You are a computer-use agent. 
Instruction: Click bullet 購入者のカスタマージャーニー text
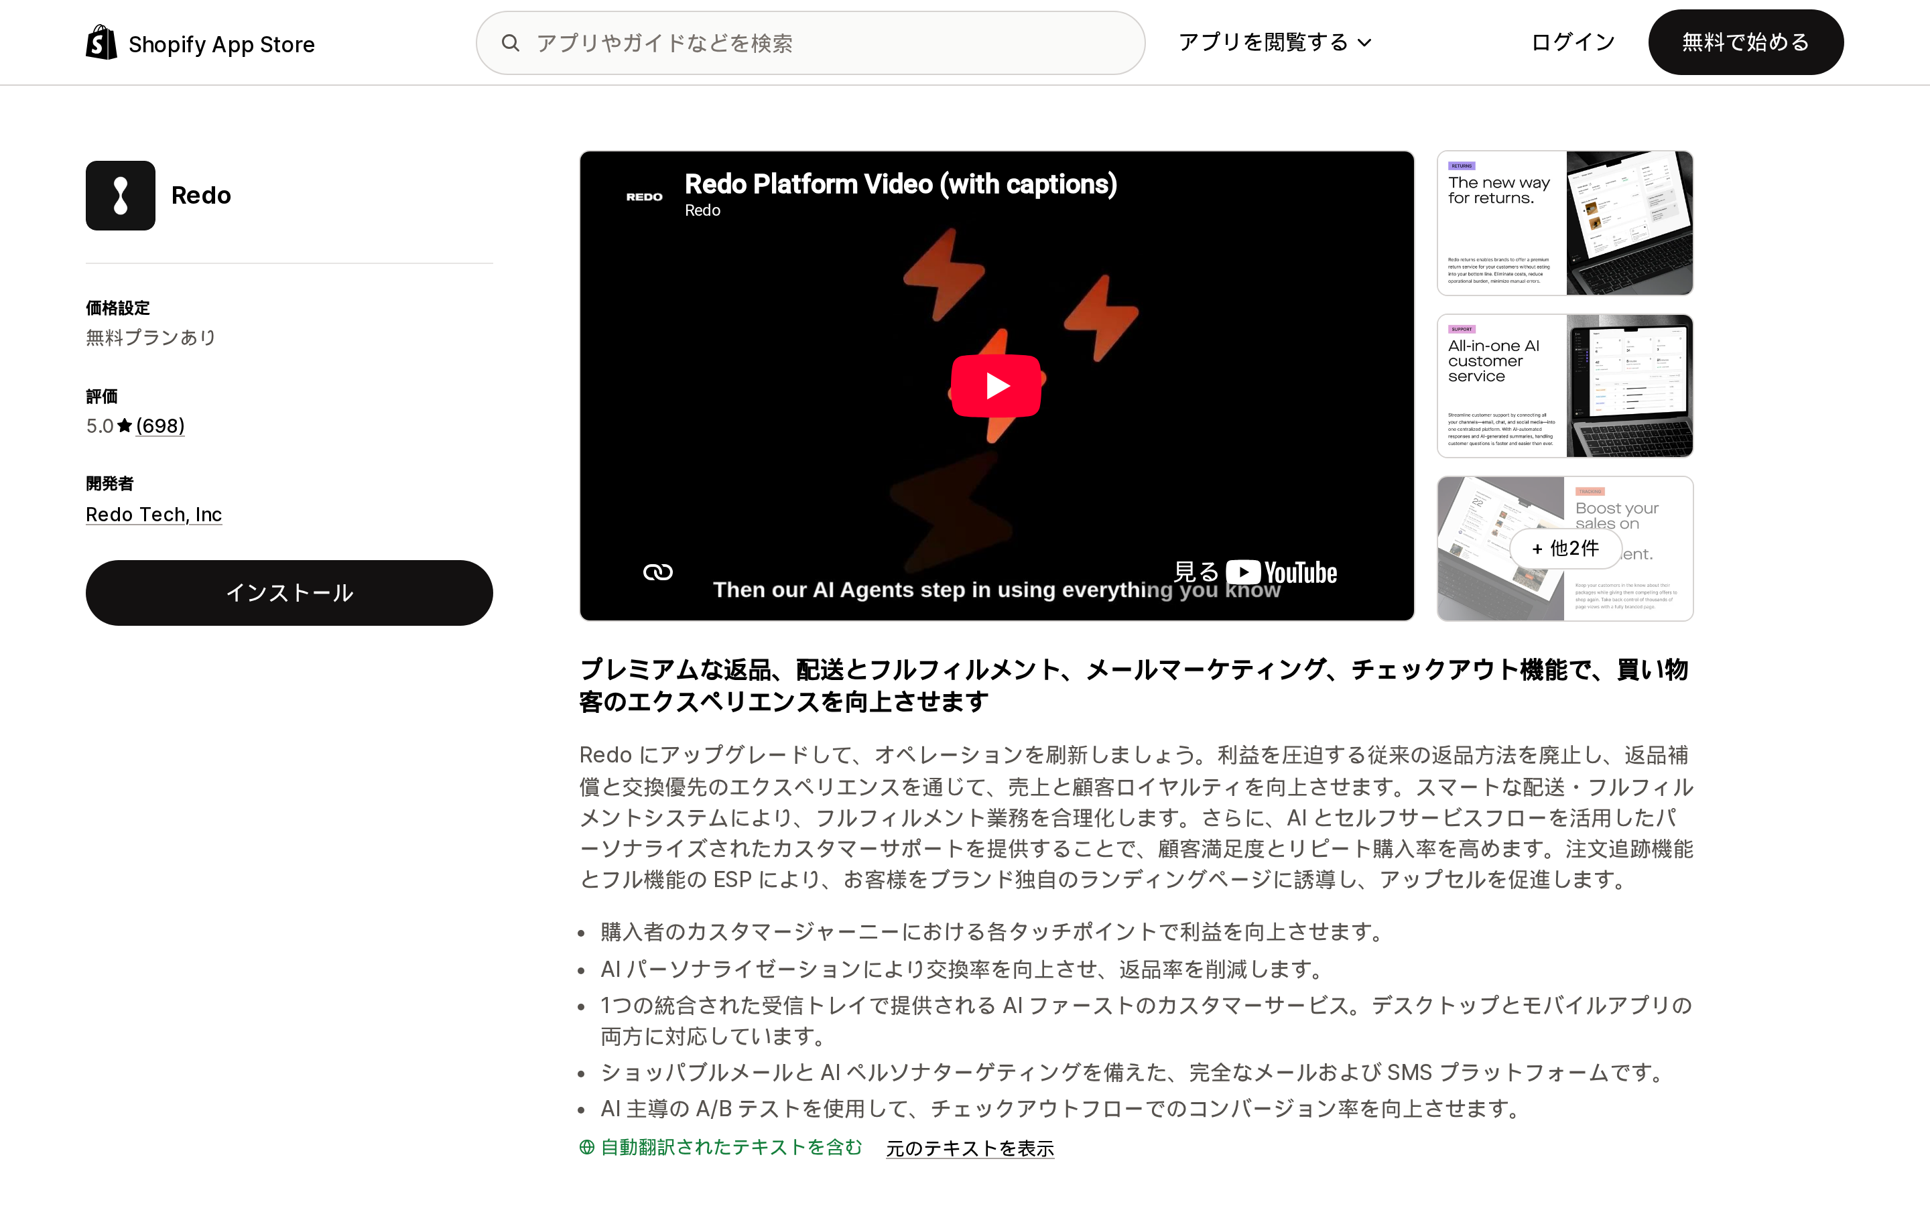click(994, 931)
